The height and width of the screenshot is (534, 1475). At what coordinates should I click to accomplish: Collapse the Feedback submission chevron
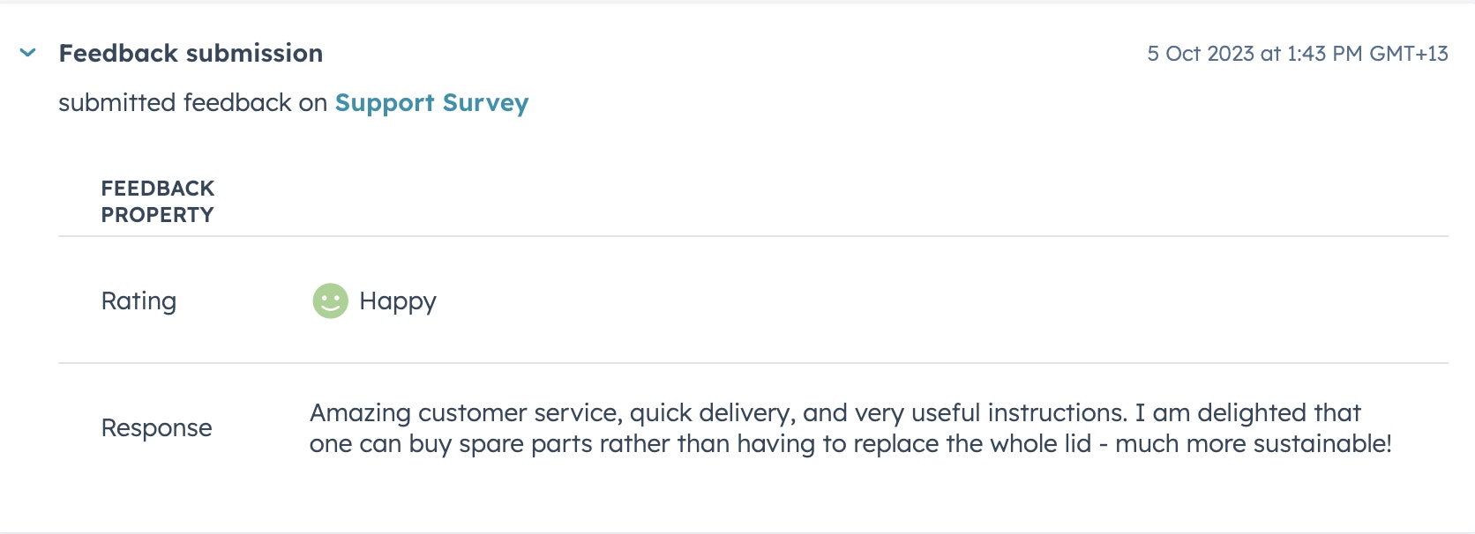pyautogui.click(x=28, y=53)
